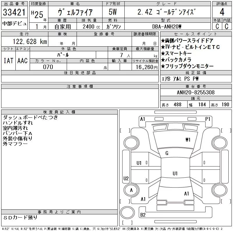Click the U2 mark on the car diagram
The height and width of the screenshot is (233, 233).
(126, 178)
